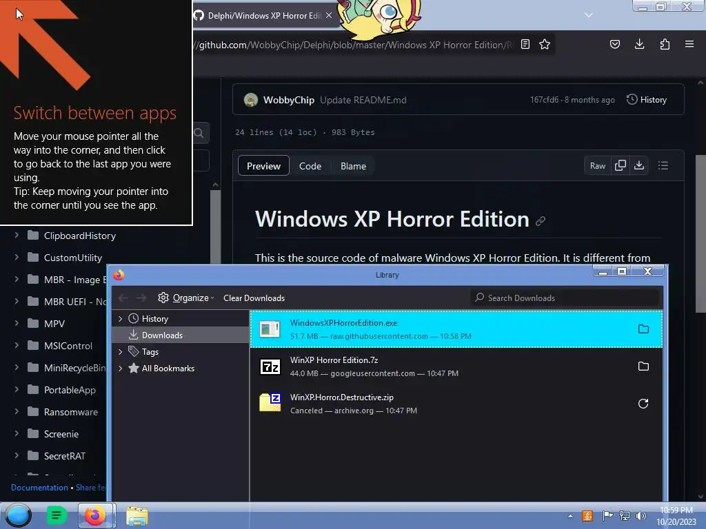Select Tags in Library sidebar
Screen dimensions: 706x529
(x=150, y=352)
